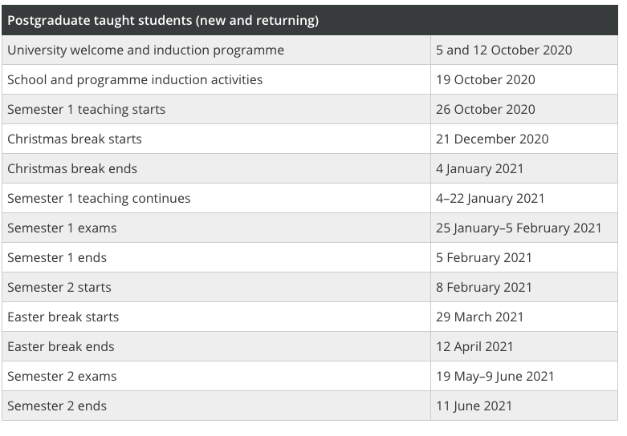Click the 11 June 2021 date cell
Viewport: 627px width, 436px height.
(x=524, y=406)
